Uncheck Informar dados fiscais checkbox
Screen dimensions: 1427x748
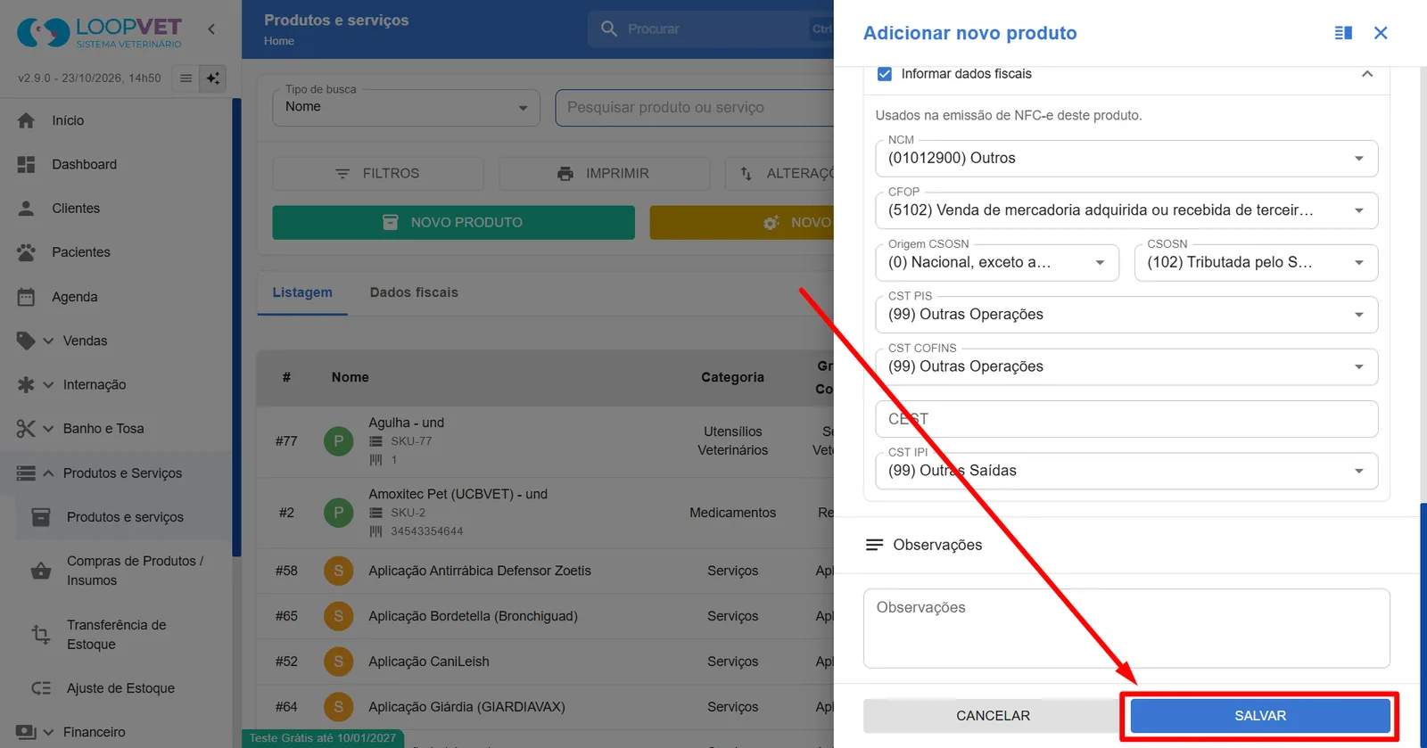885,74
